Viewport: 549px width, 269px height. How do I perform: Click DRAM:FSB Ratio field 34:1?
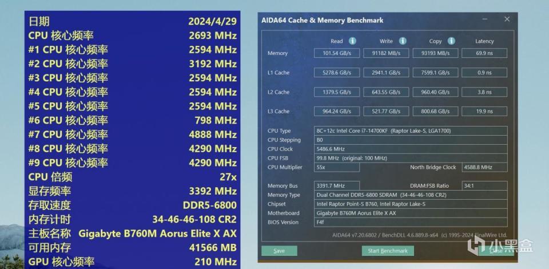pos(484,186)
